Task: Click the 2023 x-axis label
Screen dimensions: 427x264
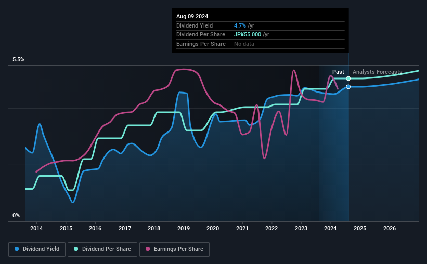Action: point(301,228)
